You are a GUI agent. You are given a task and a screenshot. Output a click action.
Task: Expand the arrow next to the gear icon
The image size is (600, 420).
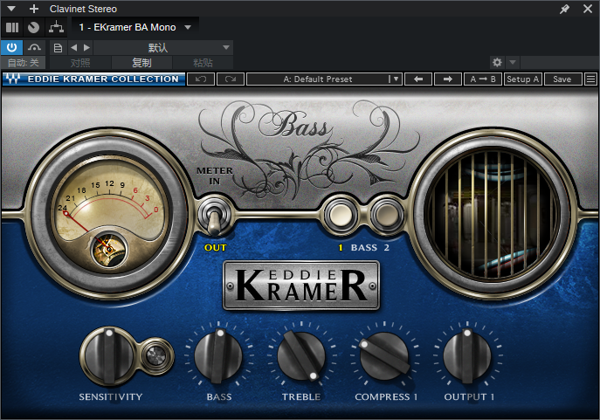513,62
